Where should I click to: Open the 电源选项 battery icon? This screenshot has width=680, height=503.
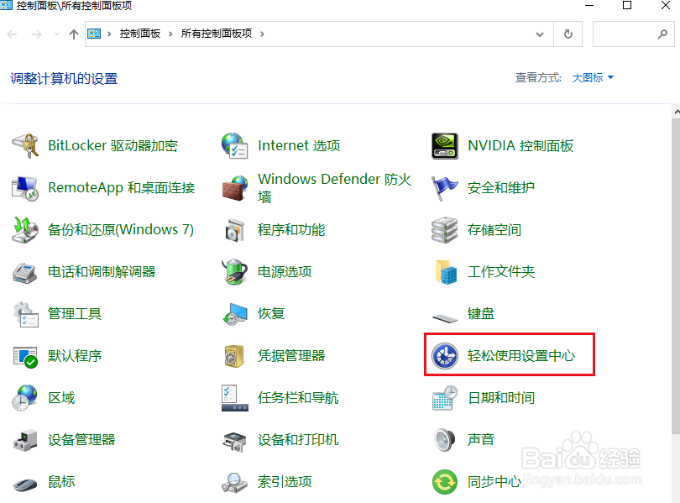[234, 272]
